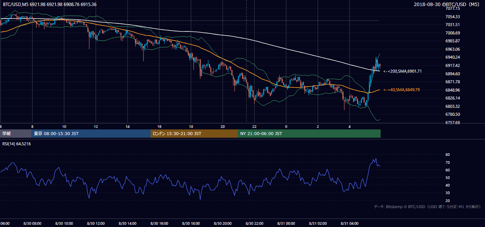Click the 8/31 04:00 time label

(x=350, y=224)
